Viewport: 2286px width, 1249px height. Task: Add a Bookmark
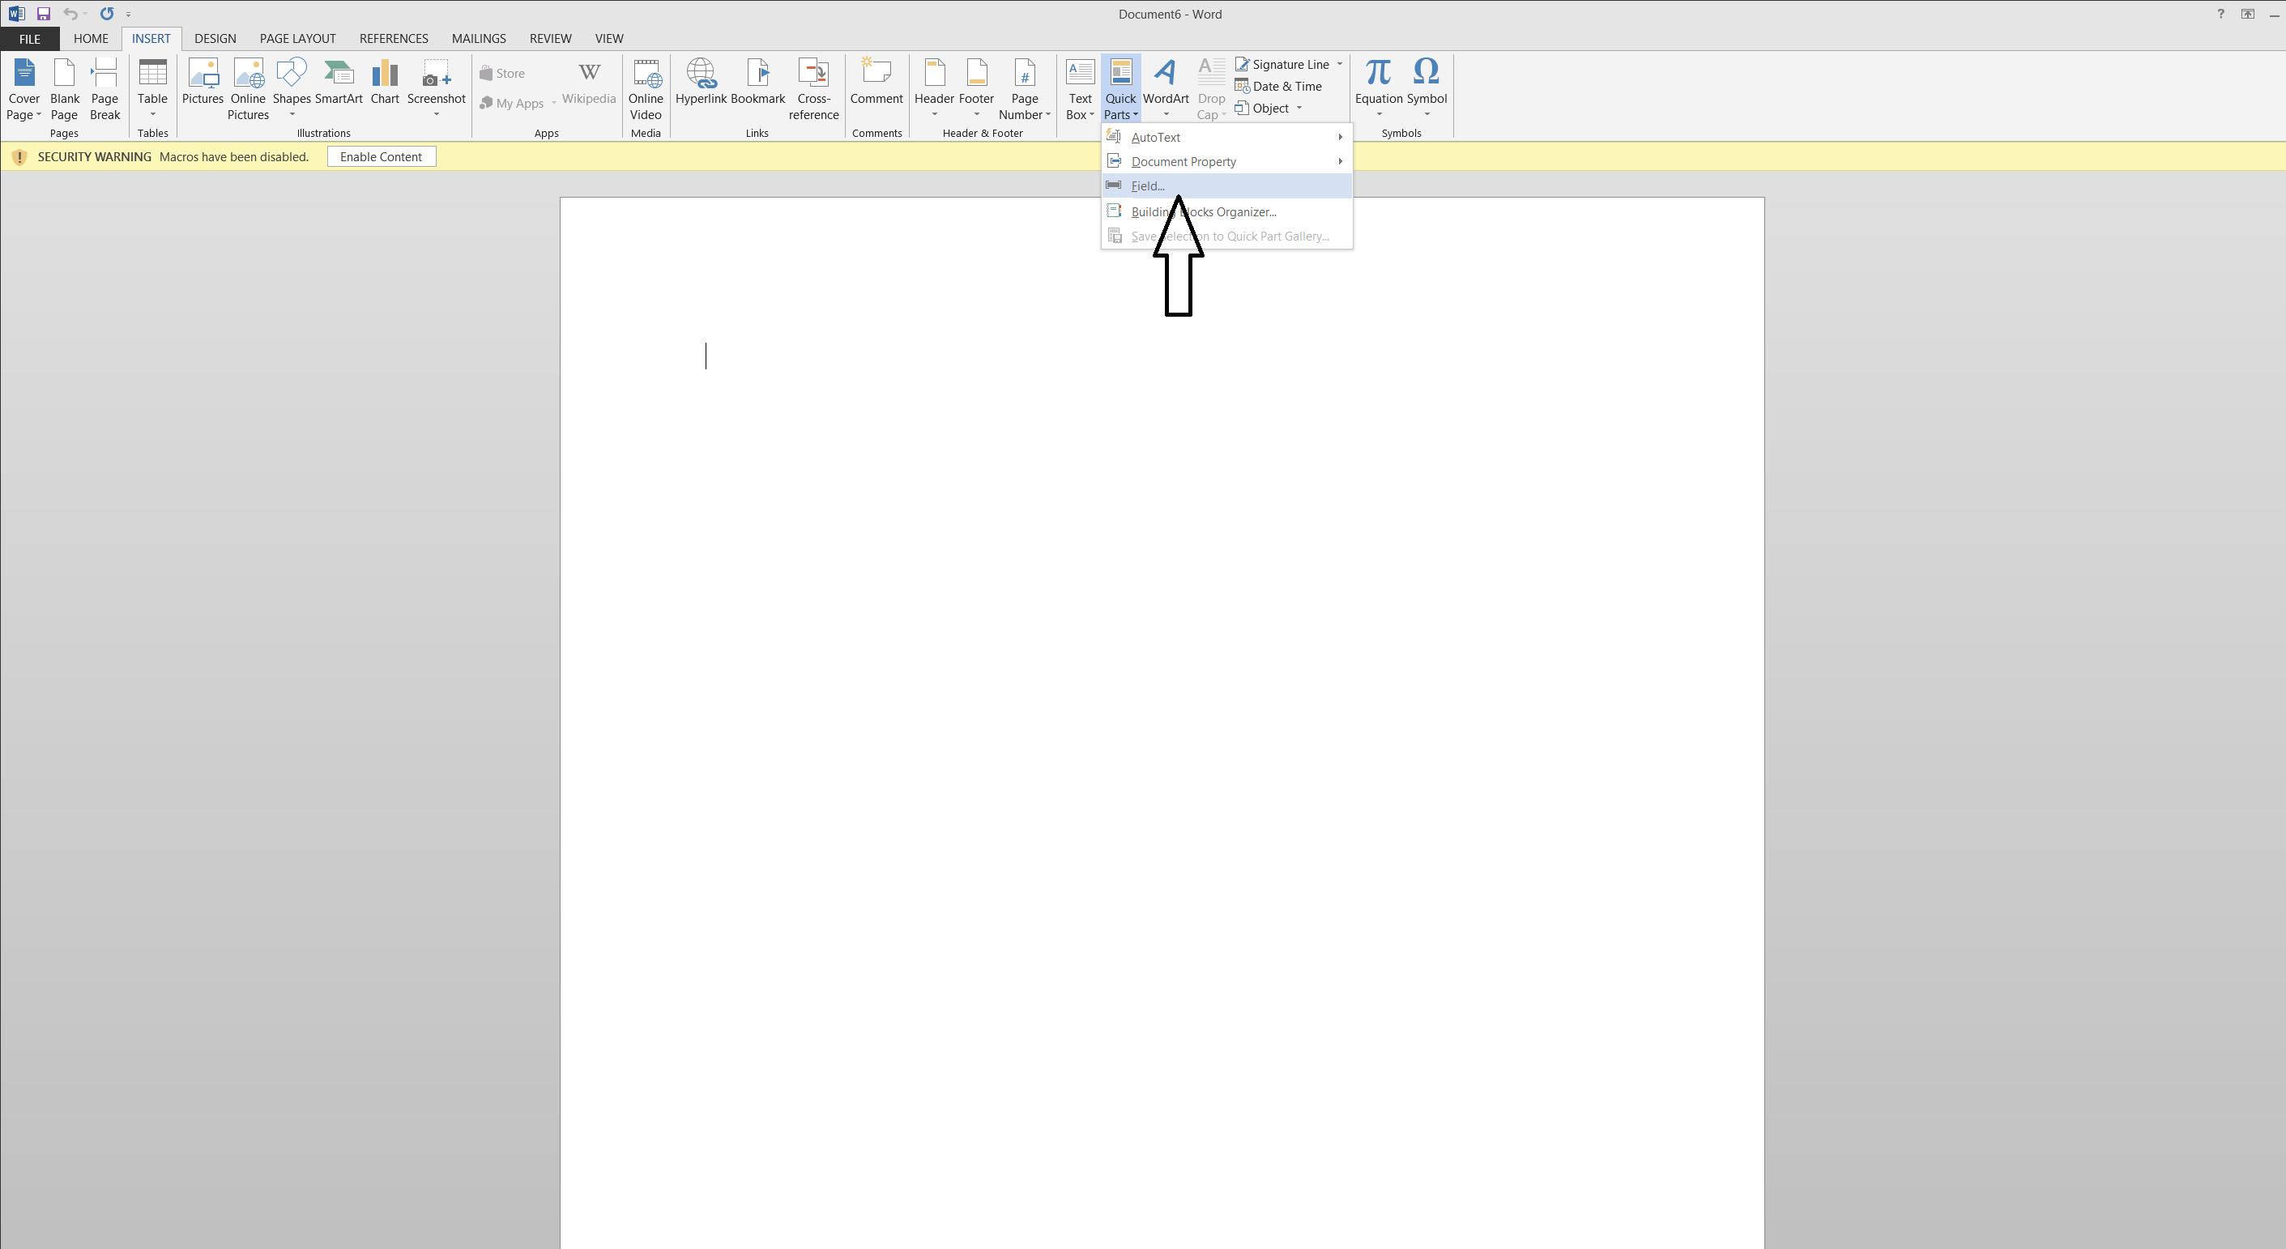click(x=758, y=82)
